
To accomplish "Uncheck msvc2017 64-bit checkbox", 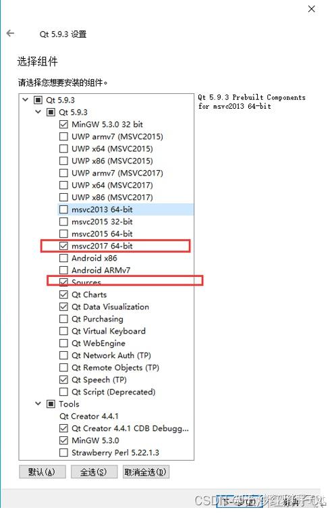I will [x=63, y=246].
